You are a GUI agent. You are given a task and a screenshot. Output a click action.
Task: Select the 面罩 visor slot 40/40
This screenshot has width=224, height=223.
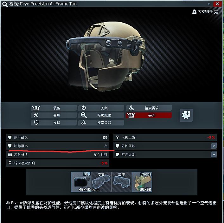[x=81, y=182]
